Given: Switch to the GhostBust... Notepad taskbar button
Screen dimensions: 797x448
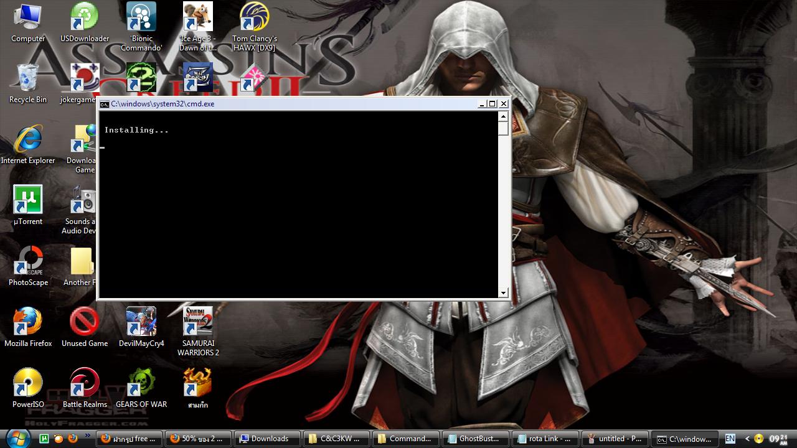Looking at the screenshot, I should tap(475, 439).
